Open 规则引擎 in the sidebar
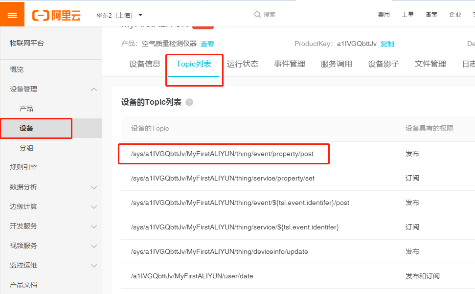 coord(23,167)
